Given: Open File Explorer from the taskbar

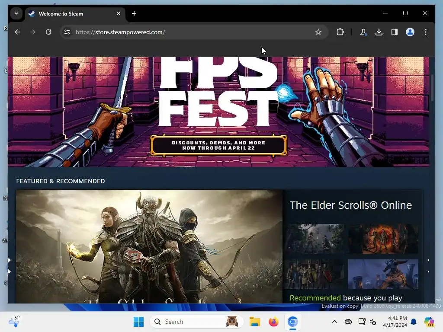Looking at the screenshot, I should (x=254, y=322).
